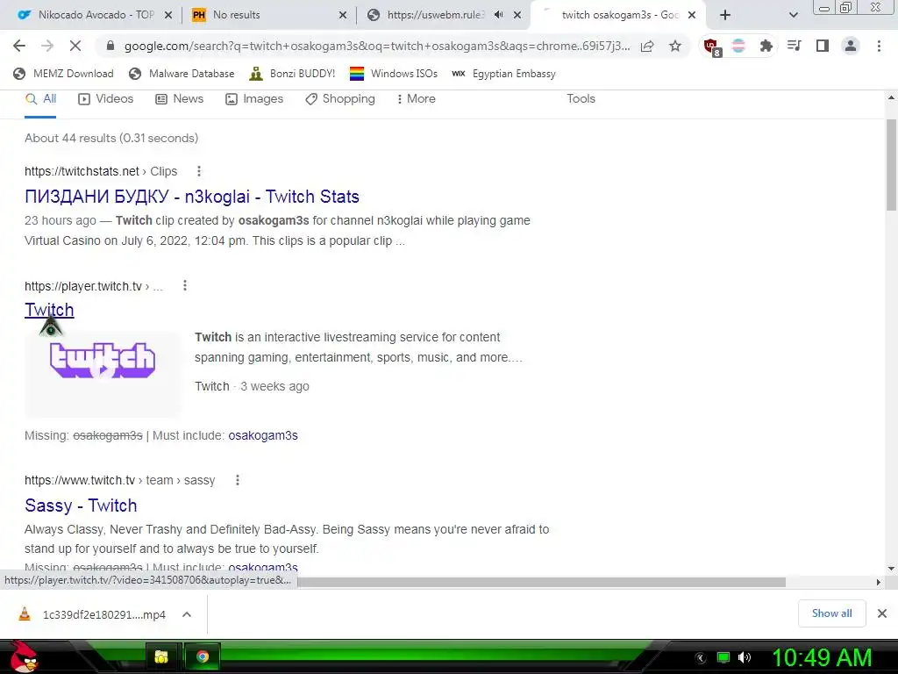Close the uswebm tab
Image resolution: width=898 pixels, height=674 pixels.
click(517, 15)
